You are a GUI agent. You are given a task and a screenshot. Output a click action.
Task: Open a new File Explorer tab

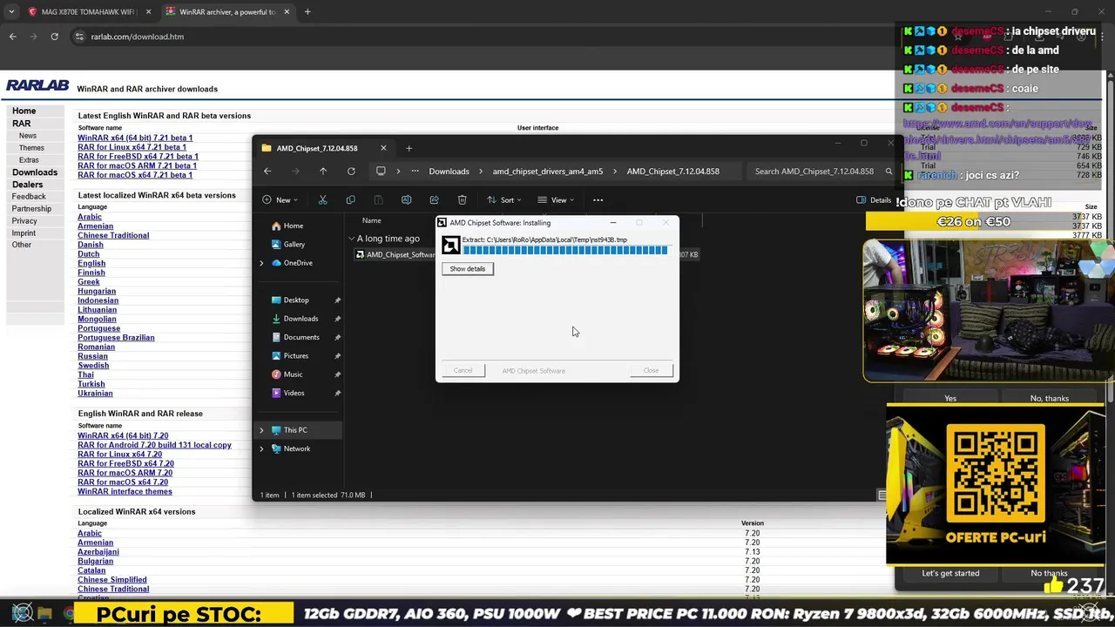[409, 148]
